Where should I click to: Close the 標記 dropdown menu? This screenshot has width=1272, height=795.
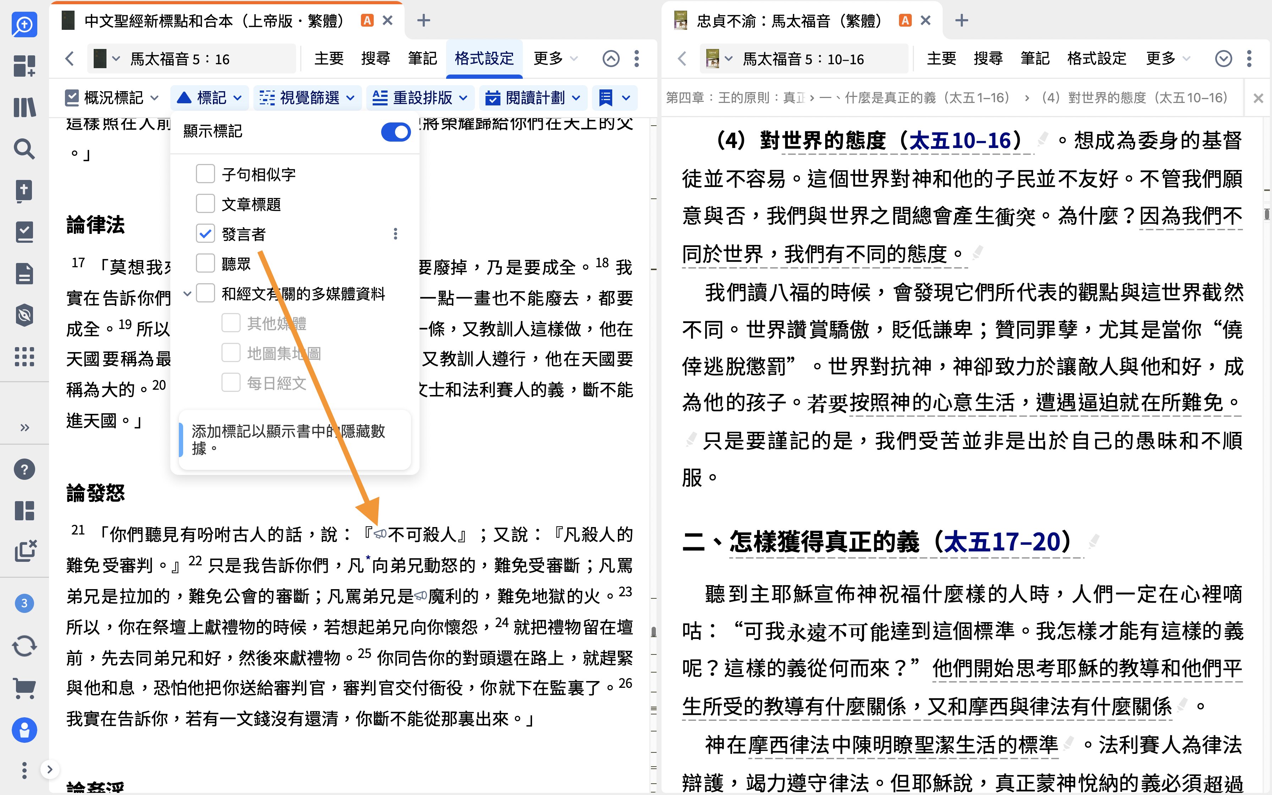tap(209, 98)
